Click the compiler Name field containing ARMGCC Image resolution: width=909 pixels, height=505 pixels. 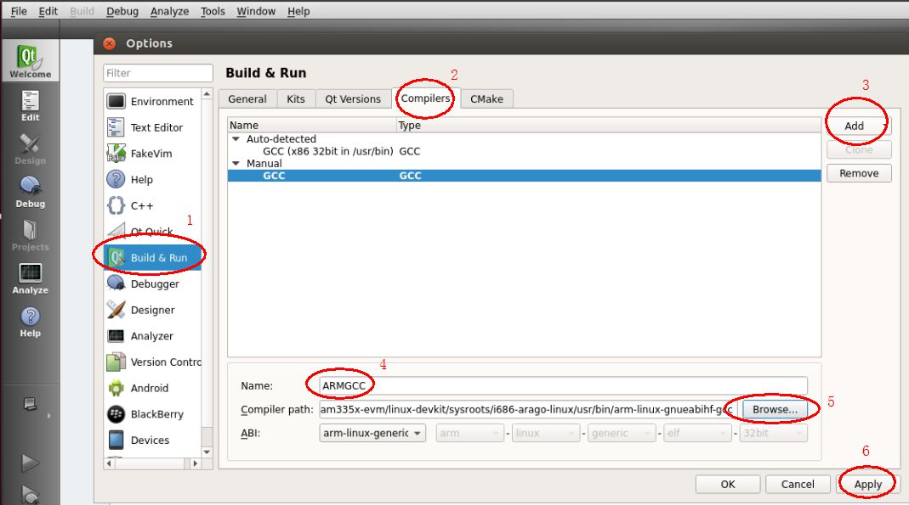[563, 385]
